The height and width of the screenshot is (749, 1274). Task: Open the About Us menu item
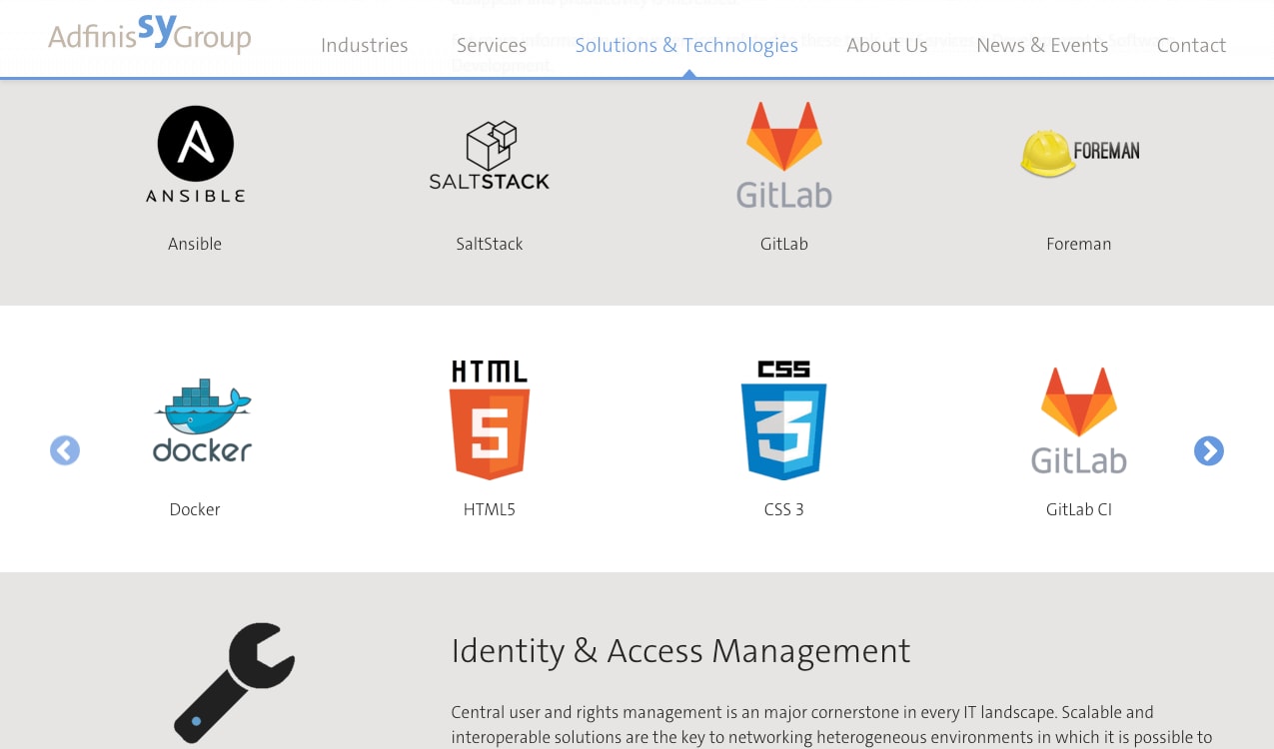tap(887, 45)
